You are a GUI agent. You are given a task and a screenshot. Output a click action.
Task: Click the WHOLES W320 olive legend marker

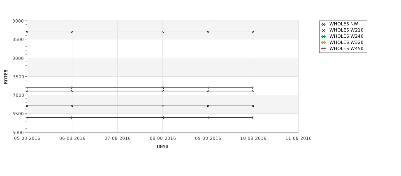point(323,43)
